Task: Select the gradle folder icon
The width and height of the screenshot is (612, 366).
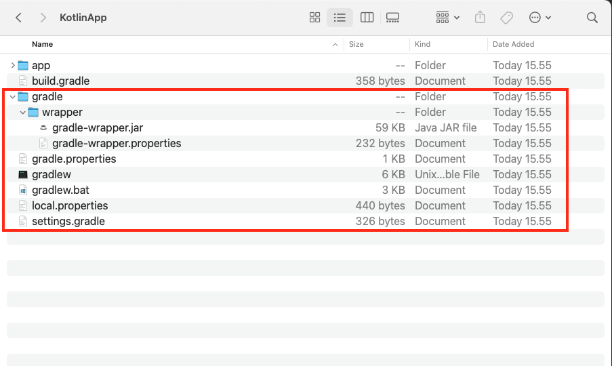Action: coord(24,96)
